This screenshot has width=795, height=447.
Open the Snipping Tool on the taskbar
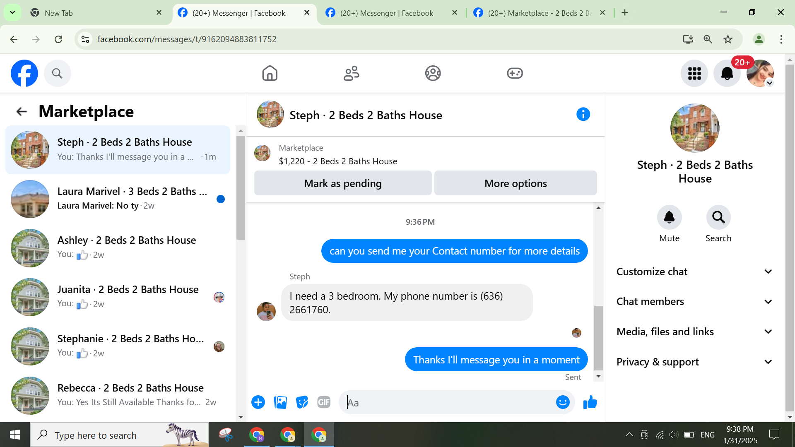[x=226, y=435]
